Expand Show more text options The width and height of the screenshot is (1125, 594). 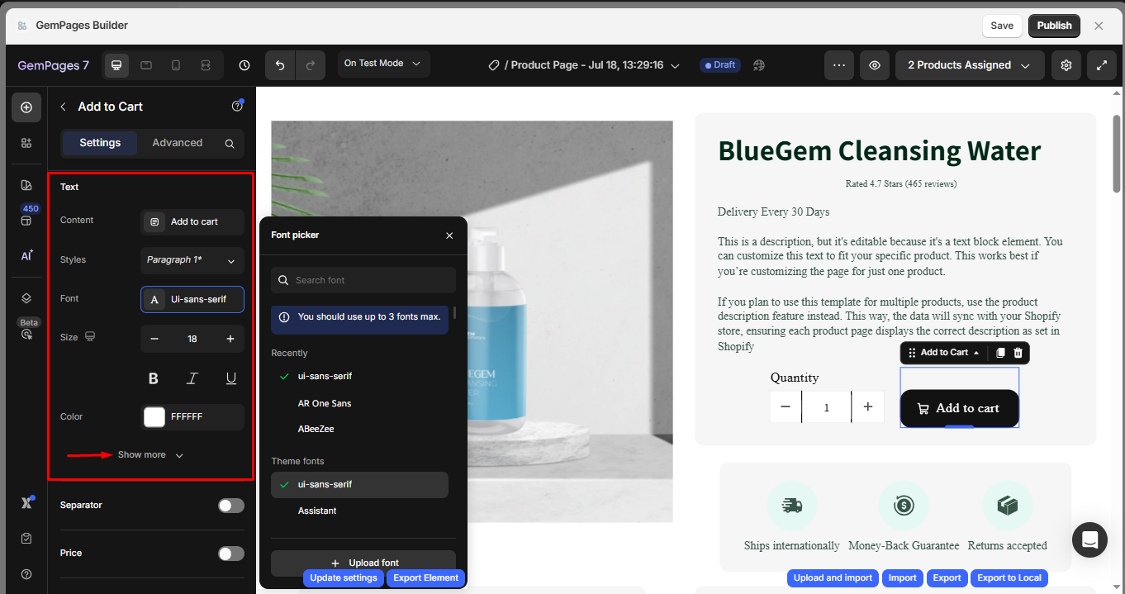150,455
